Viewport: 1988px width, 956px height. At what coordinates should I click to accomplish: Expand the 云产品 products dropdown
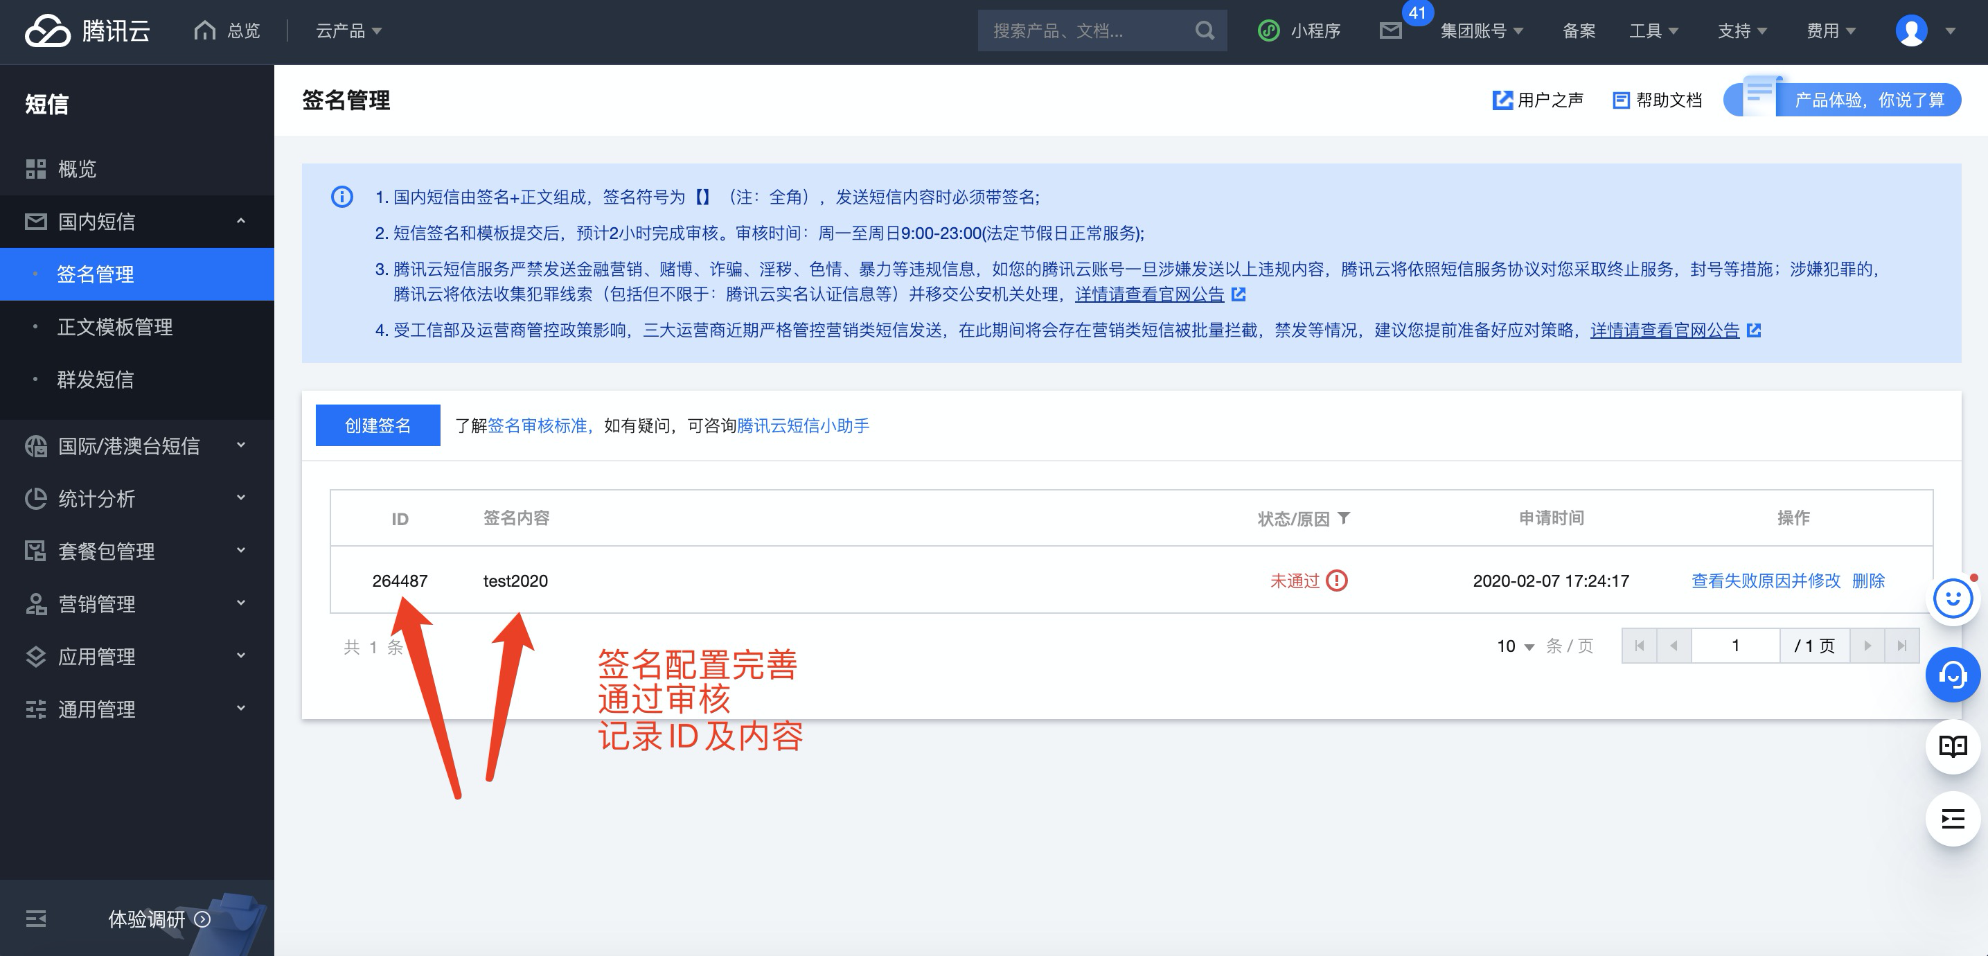click(348, 31)
